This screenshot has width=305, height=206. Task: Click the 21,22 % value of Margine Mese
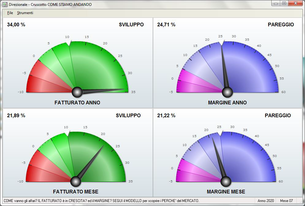[x=166, y=115]
